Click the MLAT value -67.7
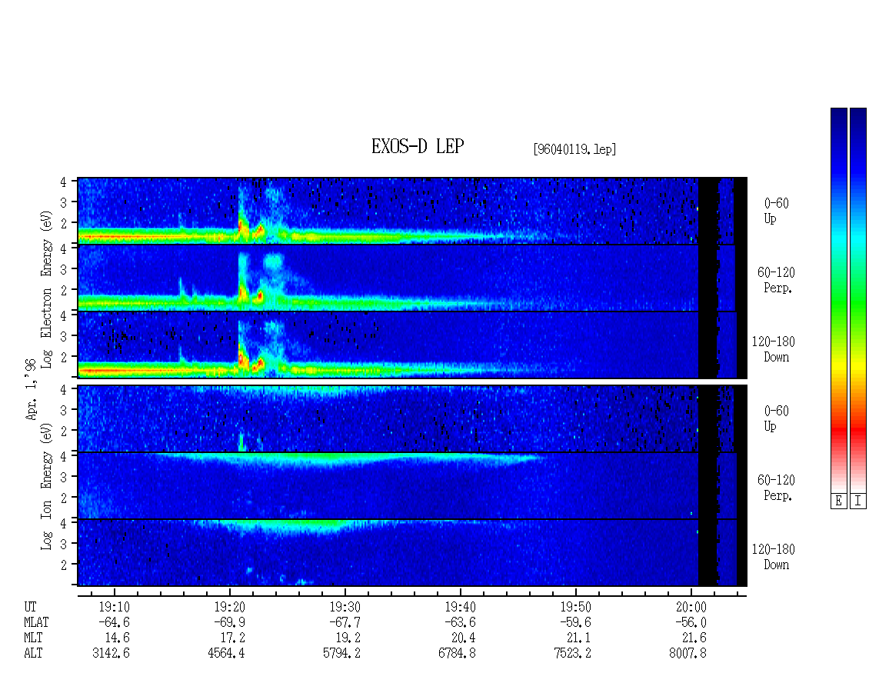 345,622
